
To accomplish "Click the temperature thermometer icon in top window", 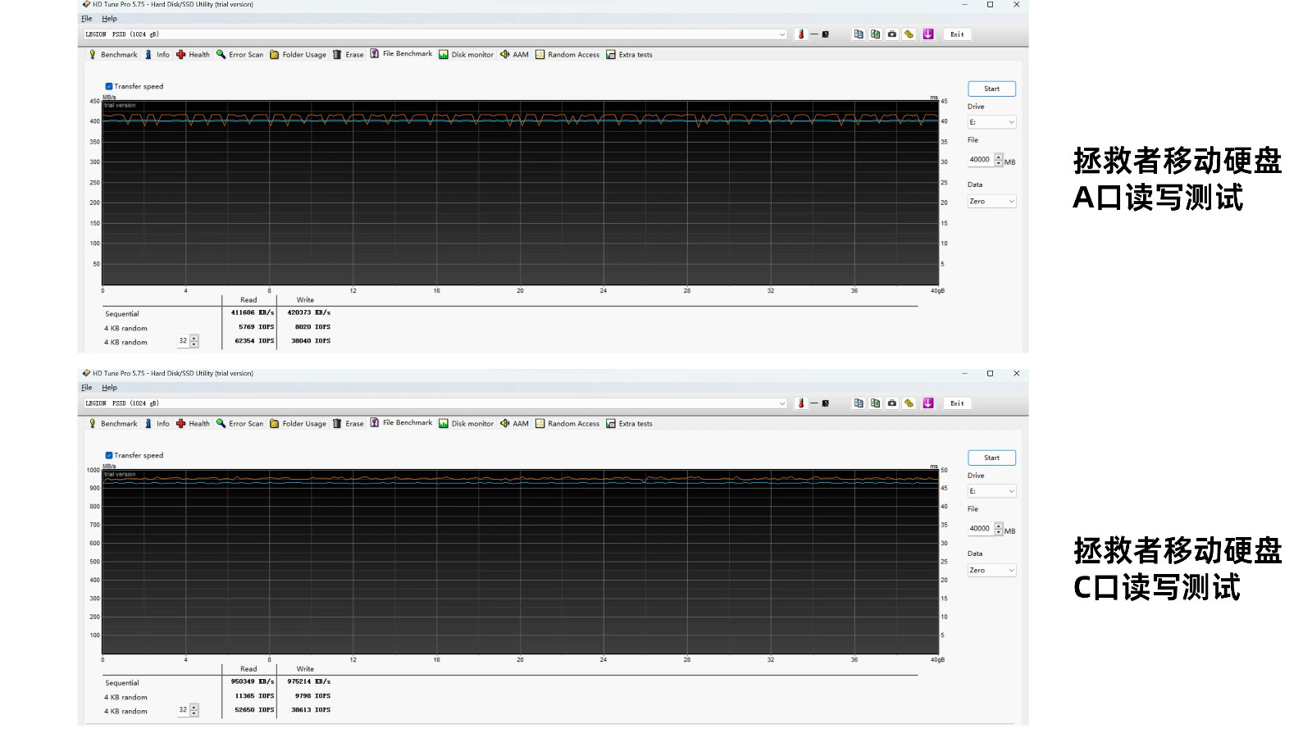I will [801, 34].
